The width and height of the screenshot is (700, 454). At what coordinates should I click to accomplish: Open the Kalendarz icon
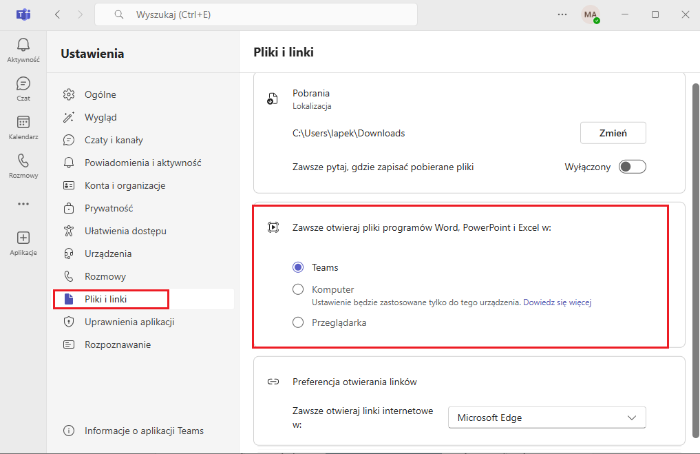coord(23,122)
